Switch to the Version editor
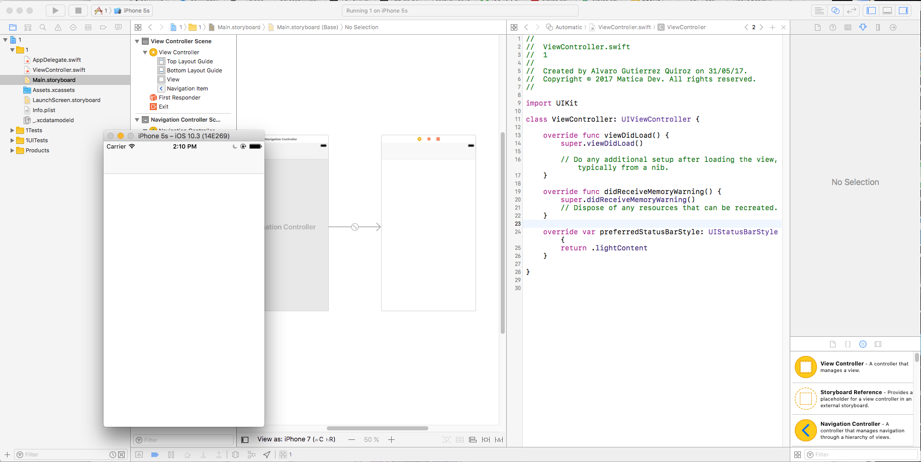This screenshot has width=921, height=462. 852,11
